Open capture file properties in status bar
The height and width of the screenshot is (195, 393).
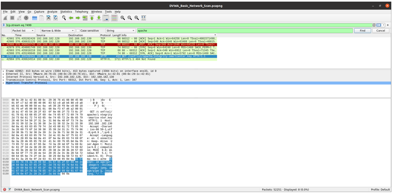(x=10, y=190)
